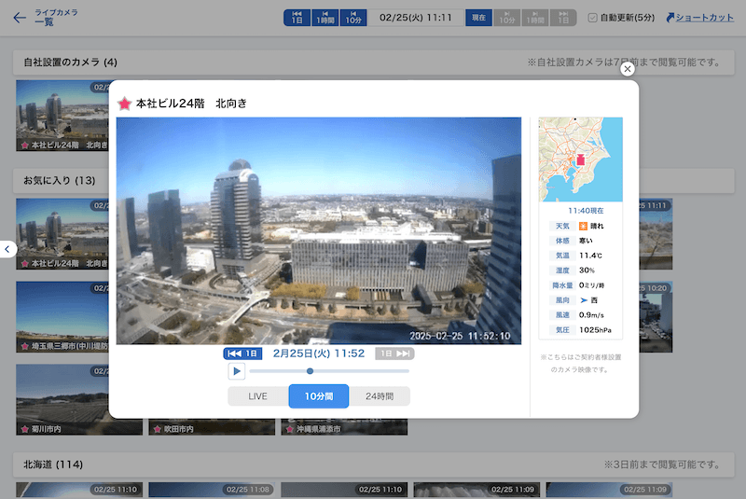The height and width of the screenshot is (499, 746).
Task: Rewind one day in the top toolbar
Action: coord(297,18)
